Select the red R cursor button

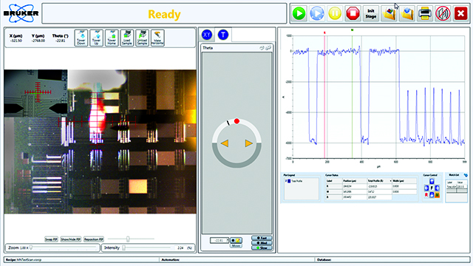point(426,195)
